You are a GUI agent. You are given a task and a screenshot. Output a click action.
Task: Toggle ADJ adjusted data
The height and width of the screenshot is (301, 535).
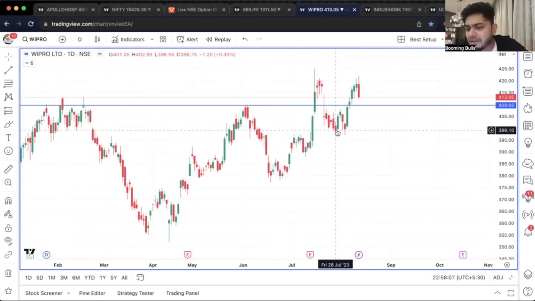coord(498,278)
